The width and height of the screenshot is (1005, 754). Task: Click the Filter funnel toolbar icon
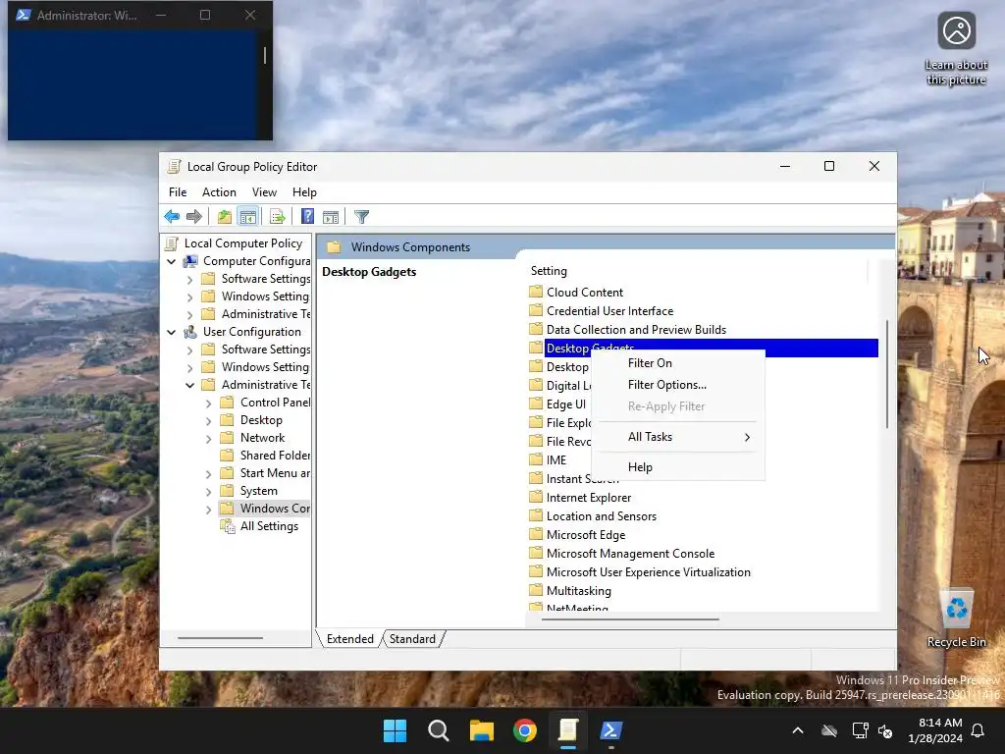tap(361, 217)
